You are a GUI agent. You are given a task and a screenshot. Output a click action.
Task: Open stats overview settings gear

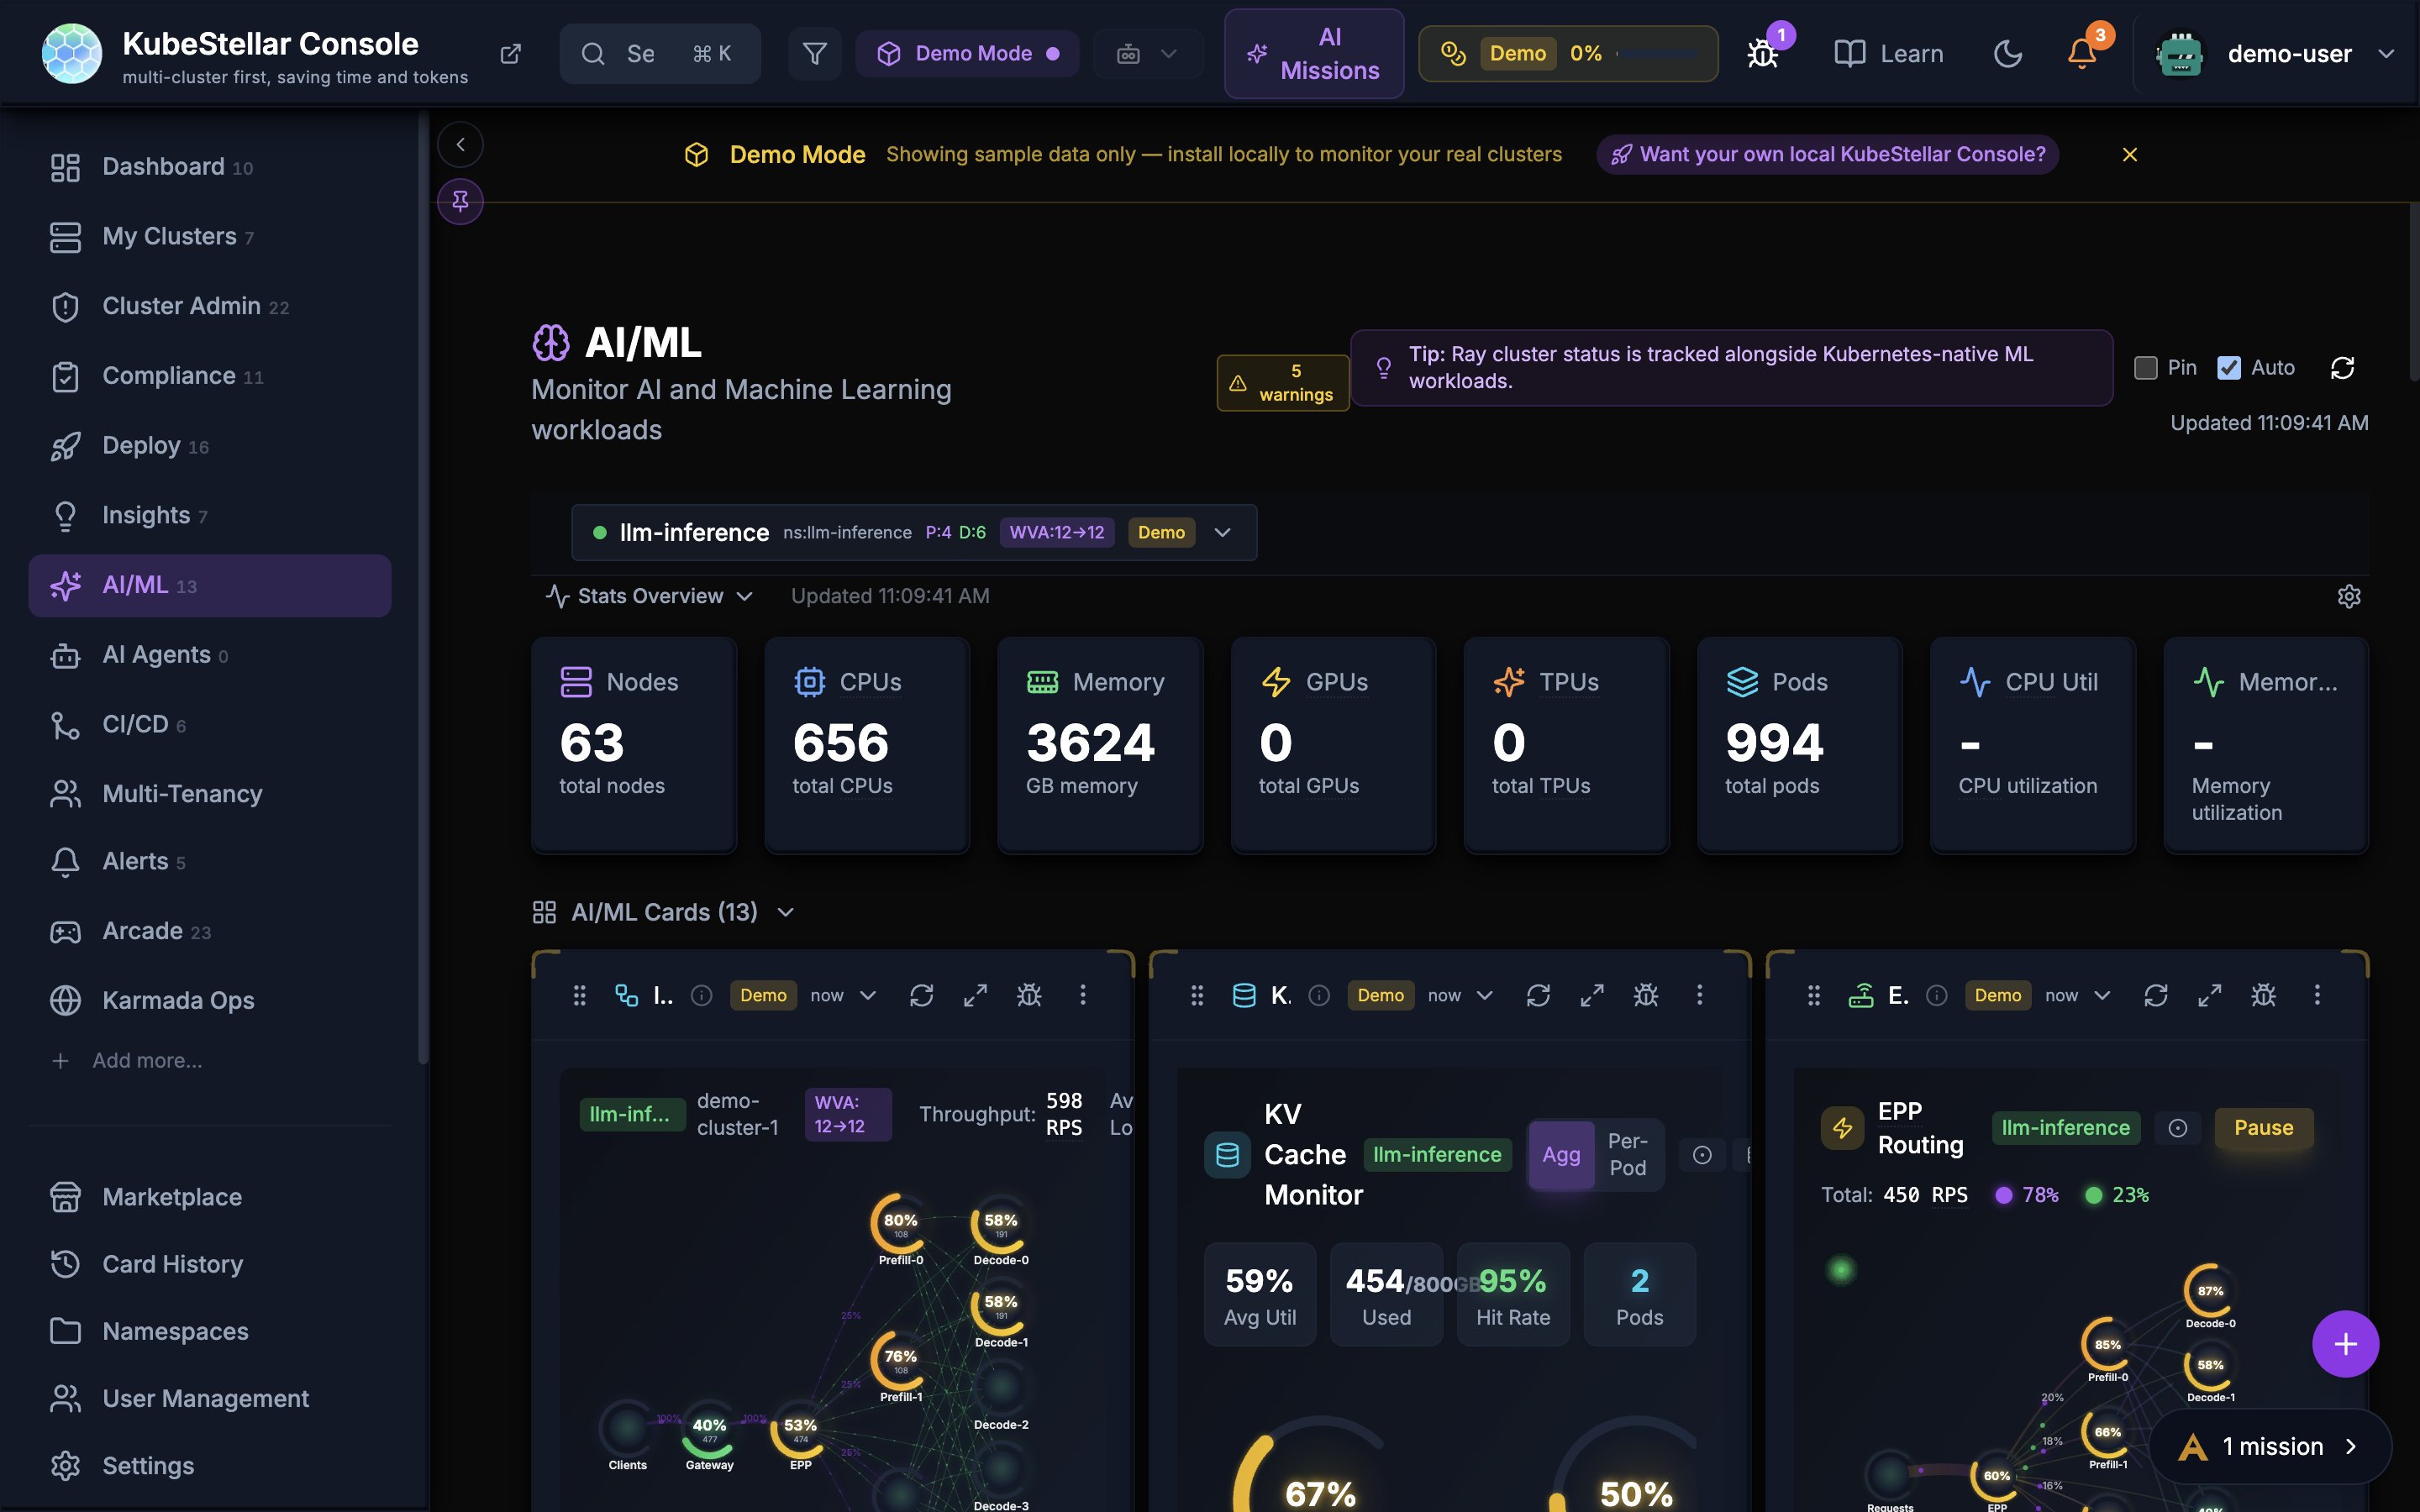2348,597
